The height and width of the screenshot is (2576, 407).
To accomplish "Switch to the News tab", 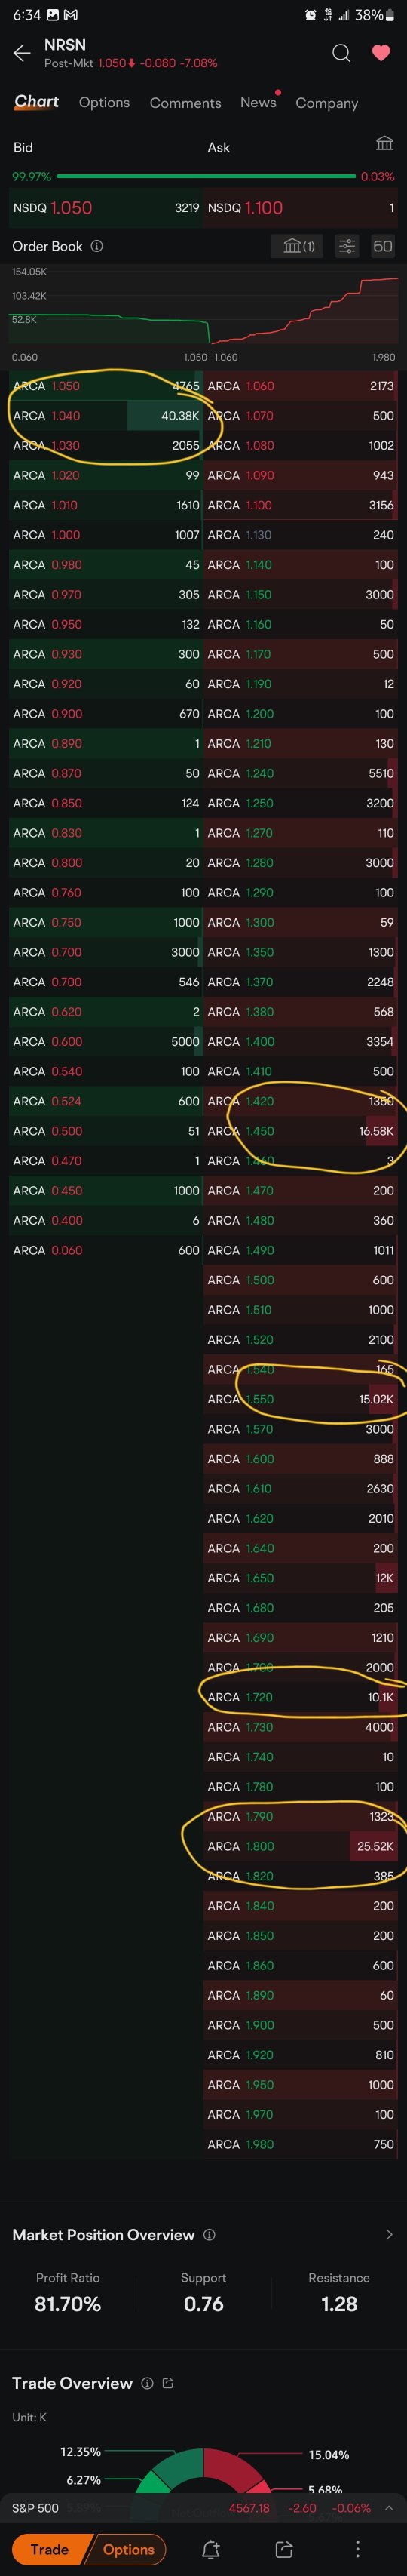I will pos(258,102).
